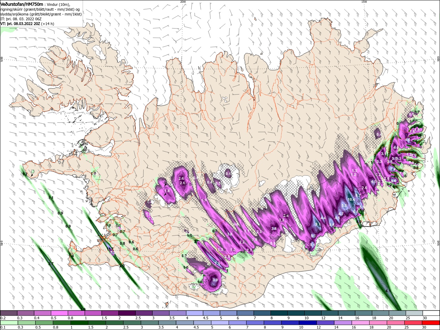Click the 10.4 precipitation value on the map
The width and height of the screenshot is (440, 330).
[x=351, y=199]
